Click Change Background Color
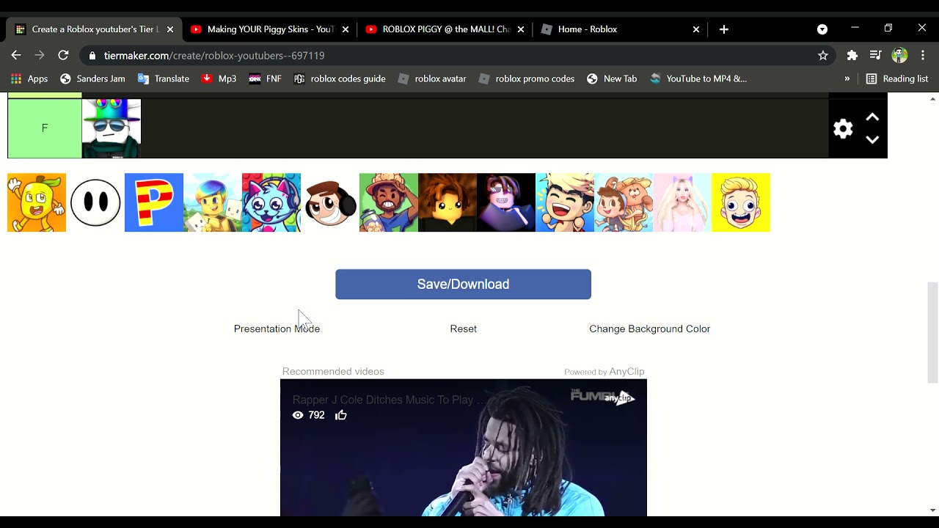Screen dimensions: 939x528 pyautogui.click(x=649, y=329)
